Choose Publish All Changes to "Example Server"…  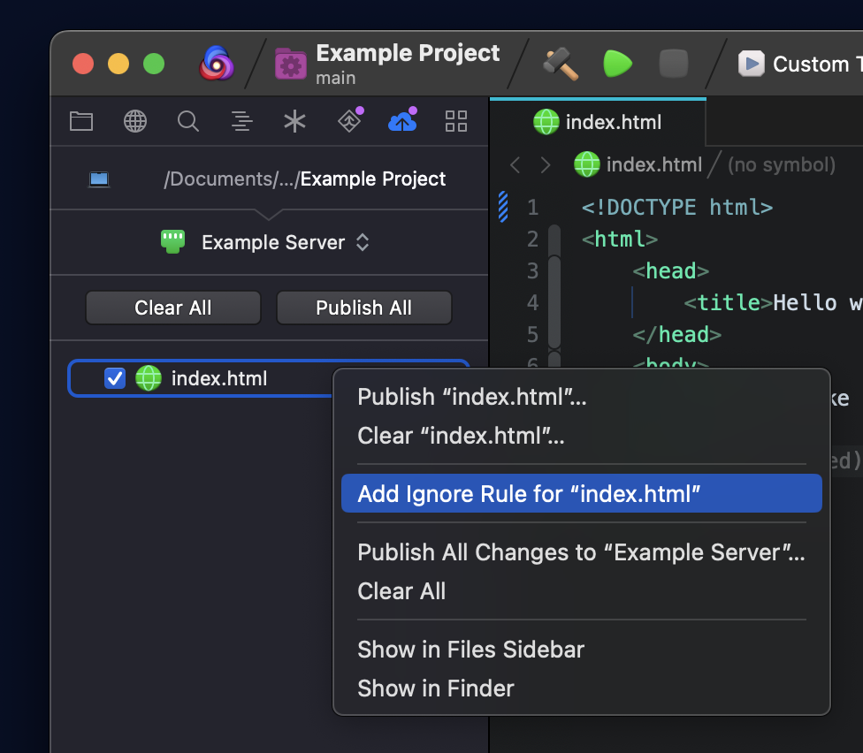click(582, 552)
